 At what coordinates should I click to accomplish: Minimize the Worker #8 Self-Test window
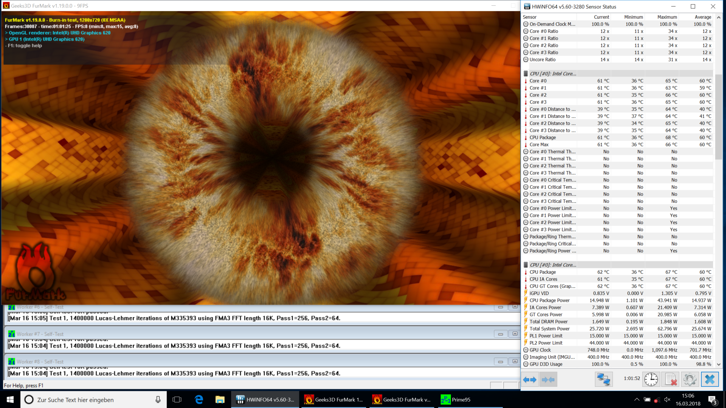[x=500, y=362]
